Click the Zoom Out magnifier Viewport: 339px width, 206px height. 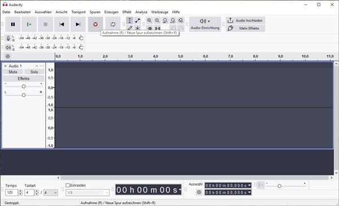pos(157,20)
